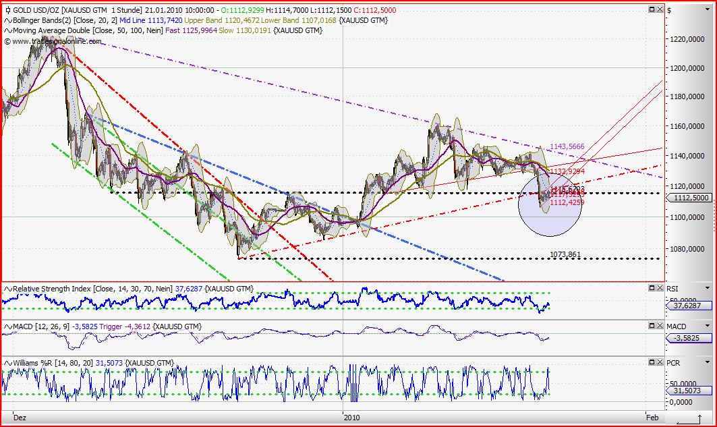The height and width of the screenshot is (427, 717).
Task: Click the MACD [12, 26, 9] label
Action: [x=41, y=326]
